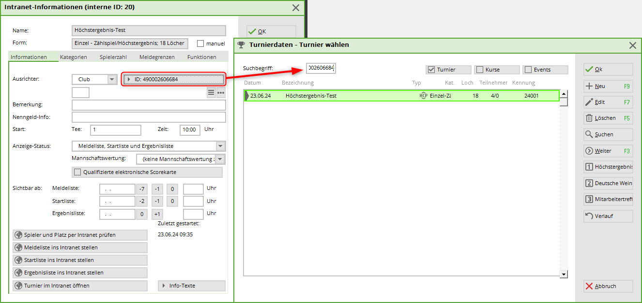
Task: Click the ID: 490002606684 expander button
Action: (173, 79)
